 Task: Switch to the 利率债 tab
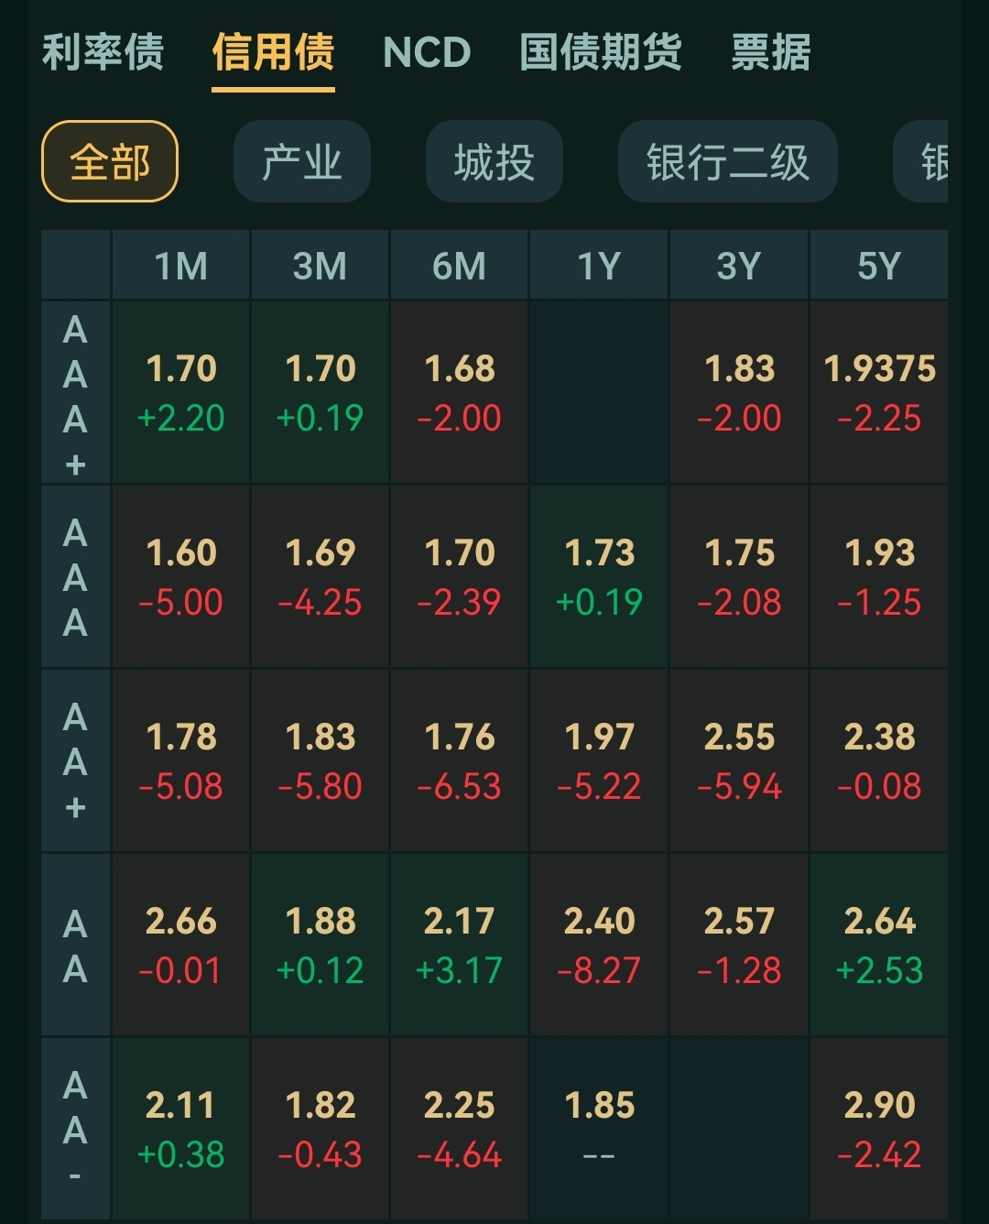click(x=103, y=52)
